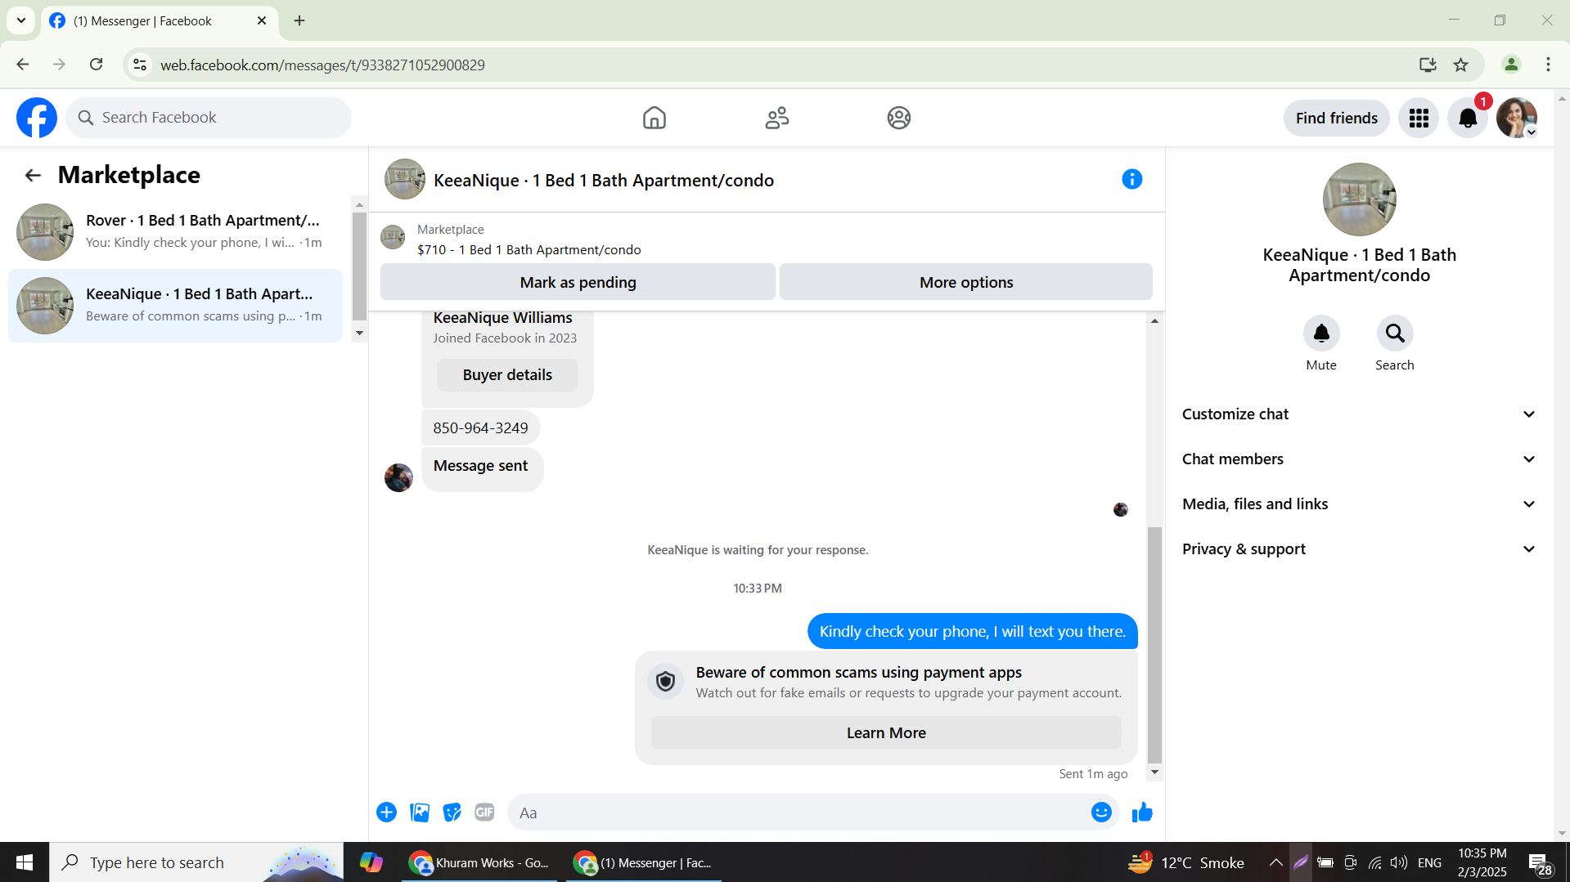Viewport: 1570px width, 882px height.
Task: Choose a sticker
Action: coord(452,813)
